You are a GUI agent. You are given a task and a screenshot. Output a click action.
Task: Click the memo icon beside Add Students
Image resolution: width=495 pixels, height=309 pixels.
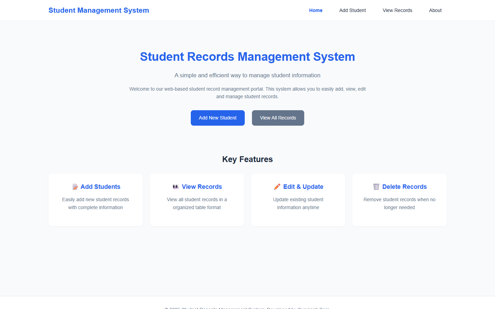(x=75, y=186)
